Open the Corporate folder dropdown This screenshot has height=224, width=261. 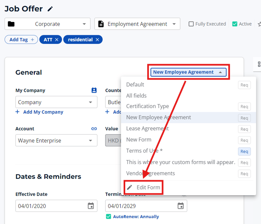coord(47,24)
